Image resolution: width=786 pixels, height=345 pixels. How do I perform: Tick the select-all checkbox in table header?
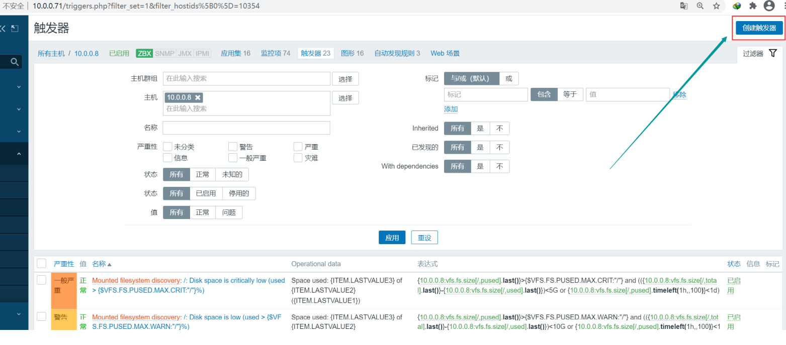coord(42,264)
